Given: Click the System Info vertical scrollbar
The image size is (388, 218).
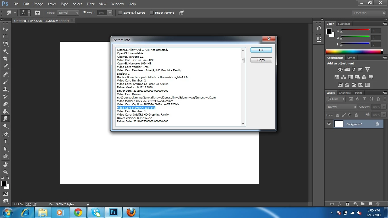Looking at the screenshot, I should tap(243, 87).
